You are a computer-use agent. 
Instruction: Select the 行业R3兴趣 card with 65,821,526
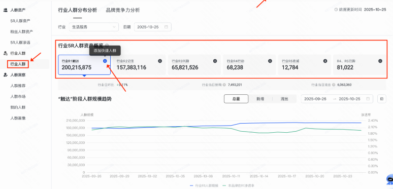(194, 65)
